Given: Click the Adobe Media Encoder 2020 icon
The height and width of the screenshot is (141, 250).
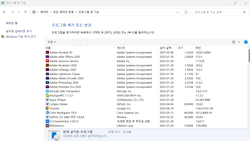Looking at the screenshot, I should click(x=47, y=78).
